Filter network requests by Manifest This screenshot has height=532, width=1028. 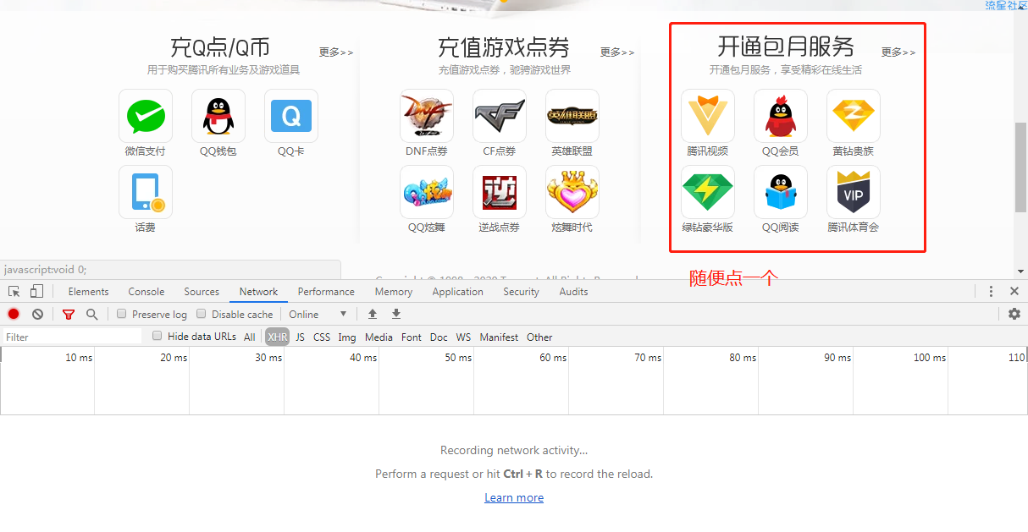pos(500,337)
